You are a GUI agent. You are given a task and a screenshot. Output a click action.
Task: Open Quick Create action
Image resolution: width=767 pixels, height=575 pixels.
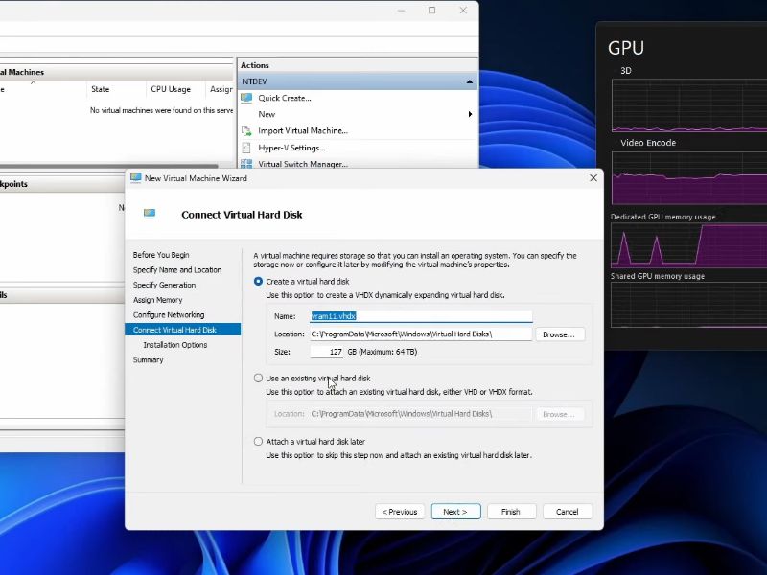click(285, 98)
